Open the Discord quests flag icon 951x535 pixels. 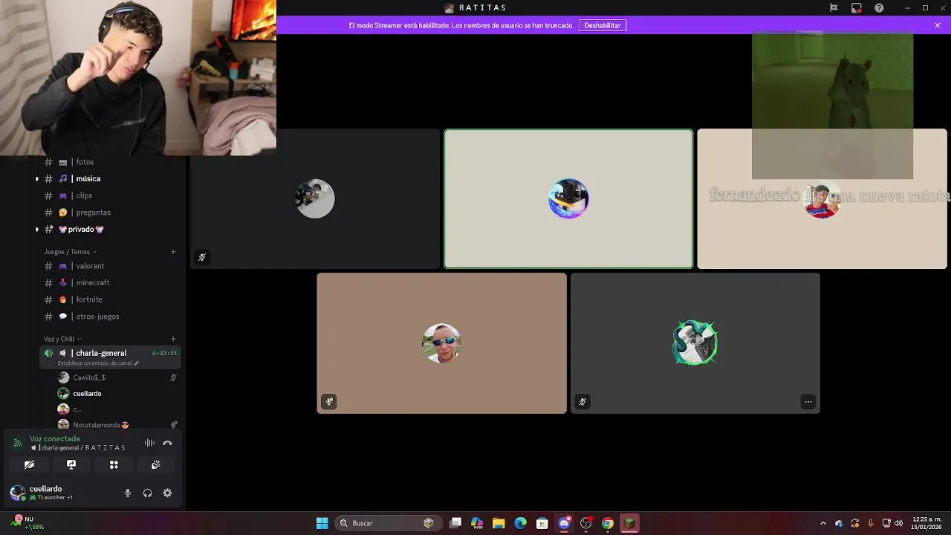834,7
